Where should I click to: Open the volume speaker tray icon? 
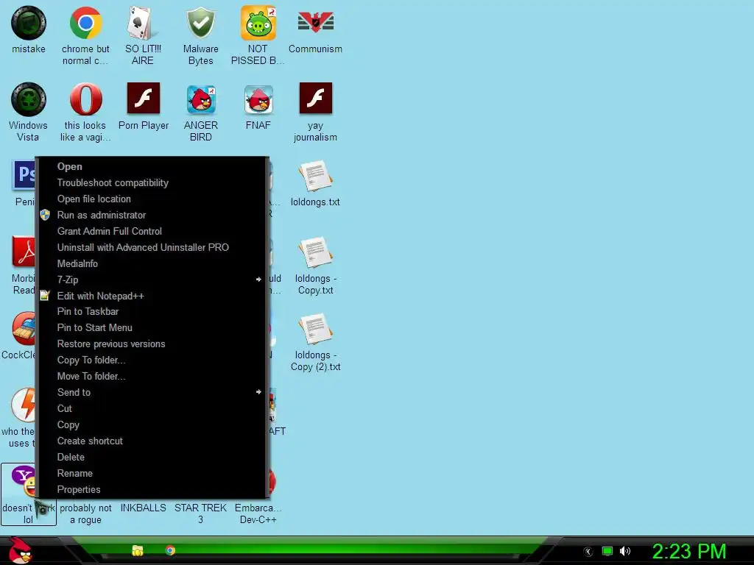pyautogui.click(x=625, y=551)
